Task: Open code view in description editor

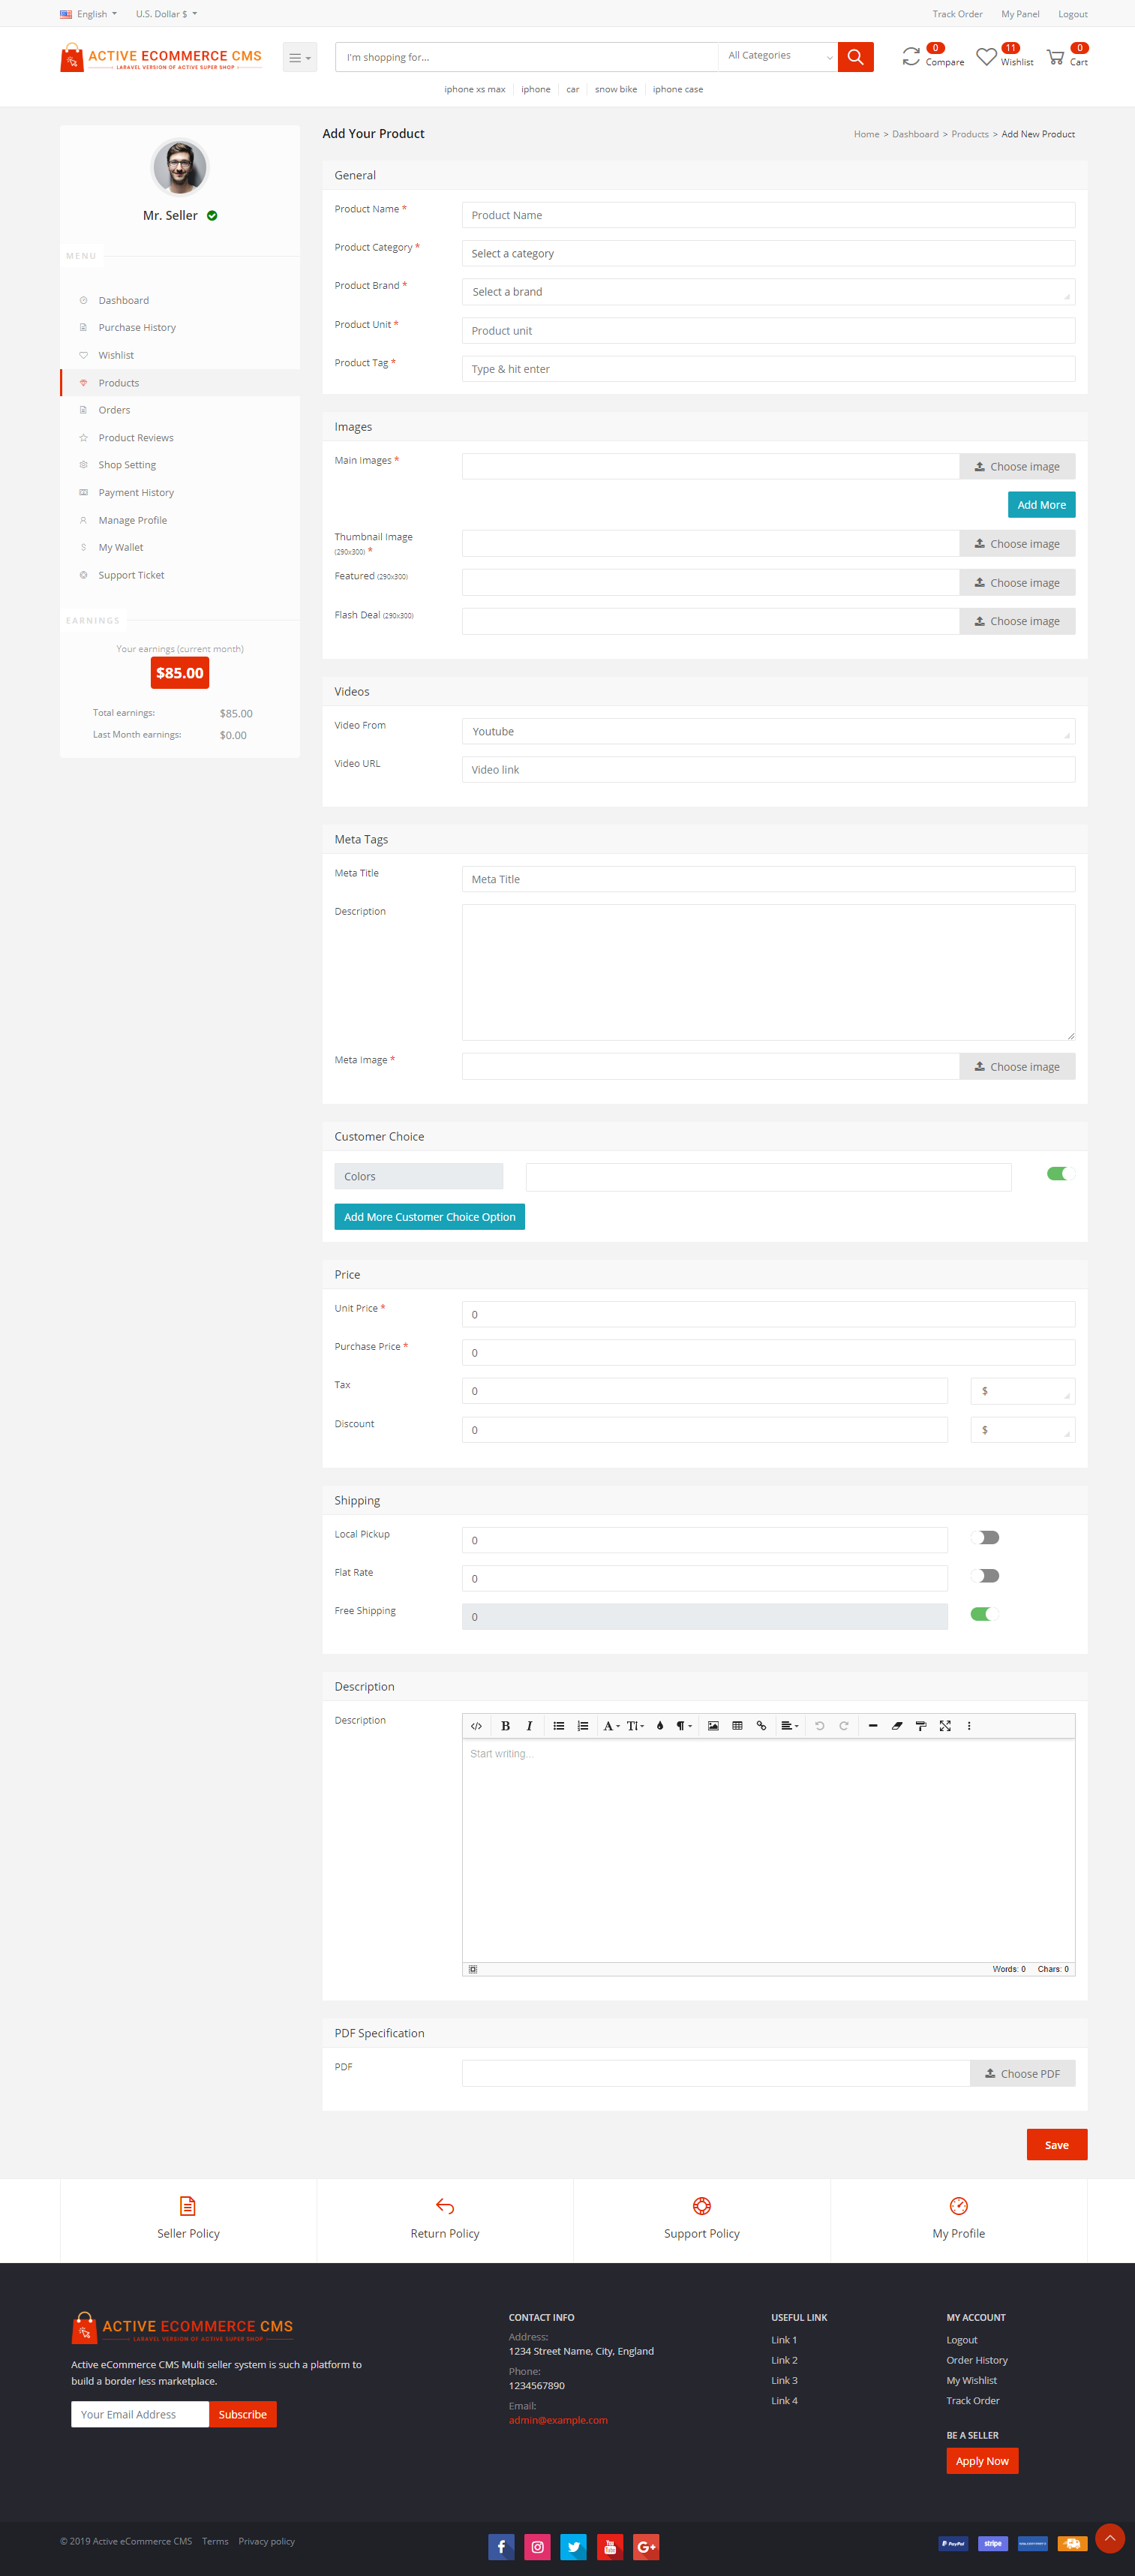Action: 476,1725
